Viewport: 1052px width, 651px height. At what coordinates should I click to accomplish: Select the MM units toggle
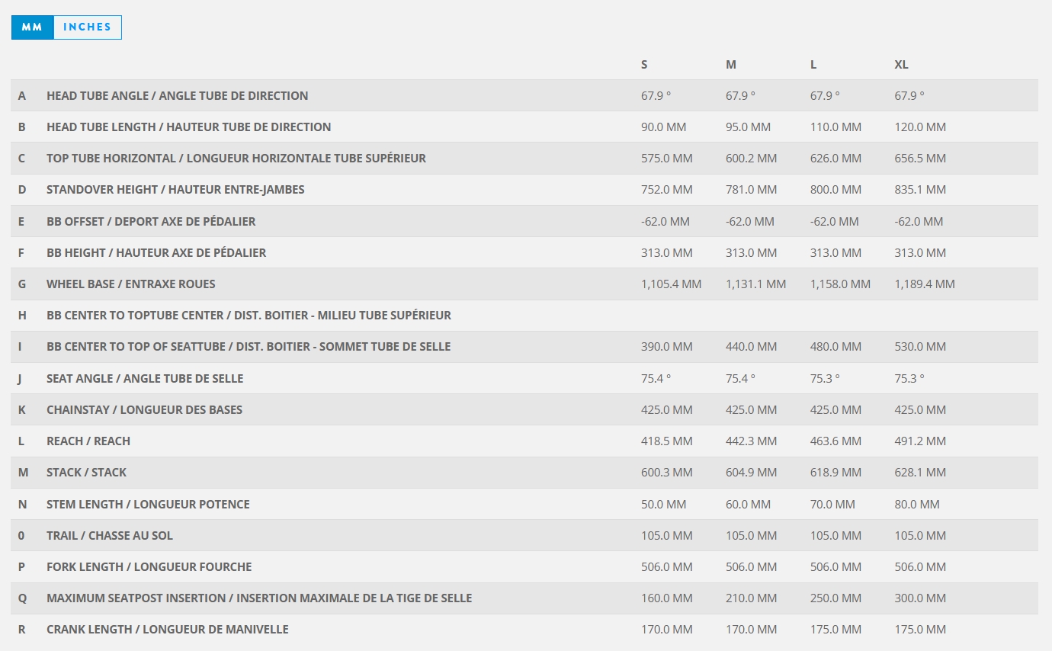coord(32,27)
